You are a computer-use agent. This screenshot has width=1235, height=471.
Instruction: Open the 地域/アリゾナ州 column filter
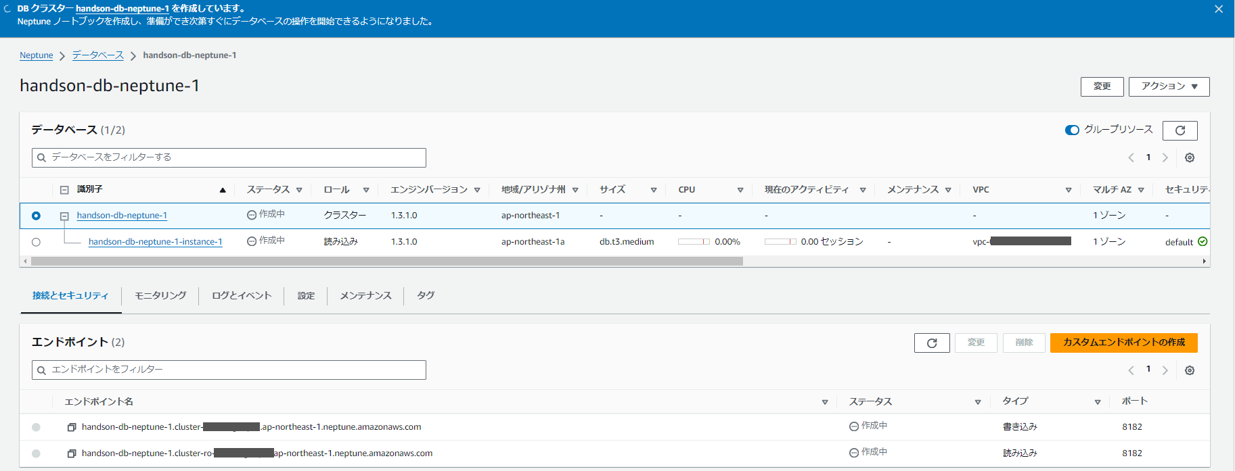click(575, 190)
